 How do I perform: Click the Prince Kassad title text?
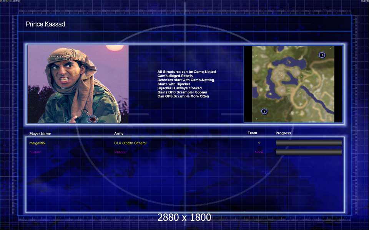pos(45,24)
